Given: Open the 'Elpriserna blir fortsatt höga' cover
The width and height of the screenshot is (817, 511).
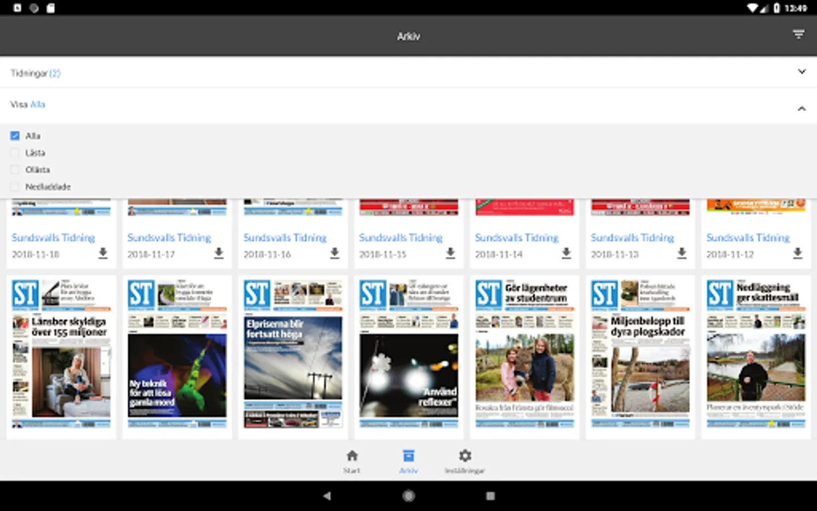Looking at the screenshot, I should click(293, 354).
